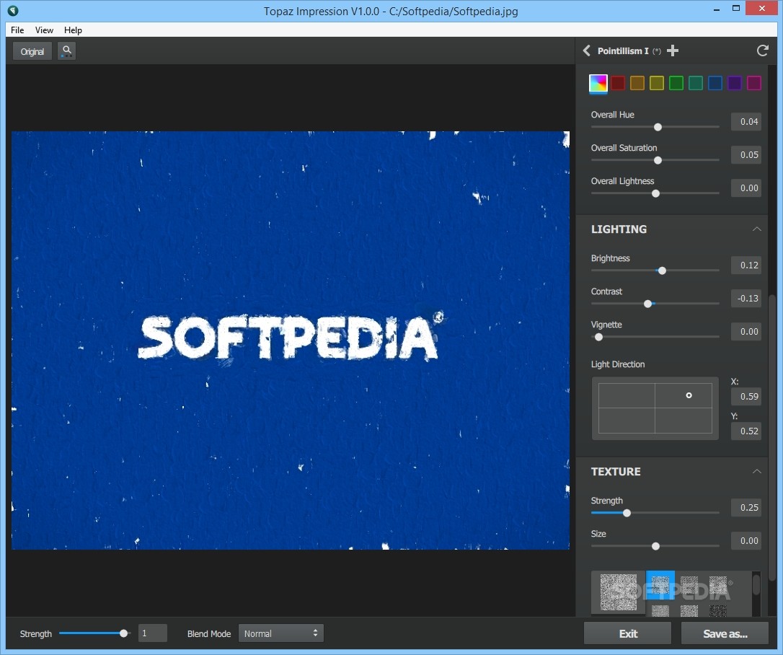Click the Contrast value field -0.13
This screenshot has width=783, height=655.
pyautogui.click(x=746, y=298)
